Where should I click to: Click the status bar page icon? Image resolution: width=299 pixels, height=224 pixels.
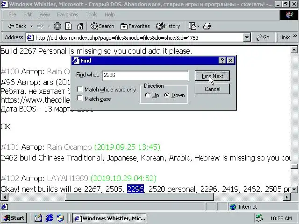tap(5, 207)
